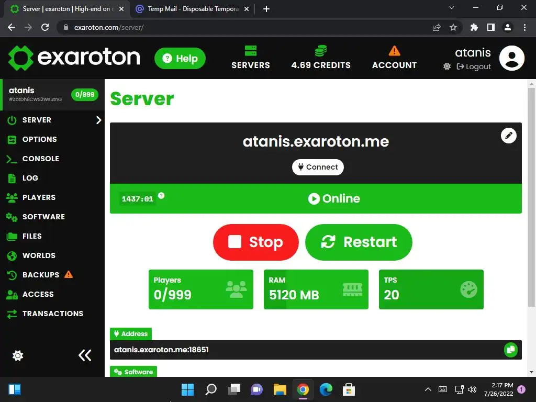536x402 pixels.
Task: Click the 0/999 player badge in sidebar
Action: [84, 95]
